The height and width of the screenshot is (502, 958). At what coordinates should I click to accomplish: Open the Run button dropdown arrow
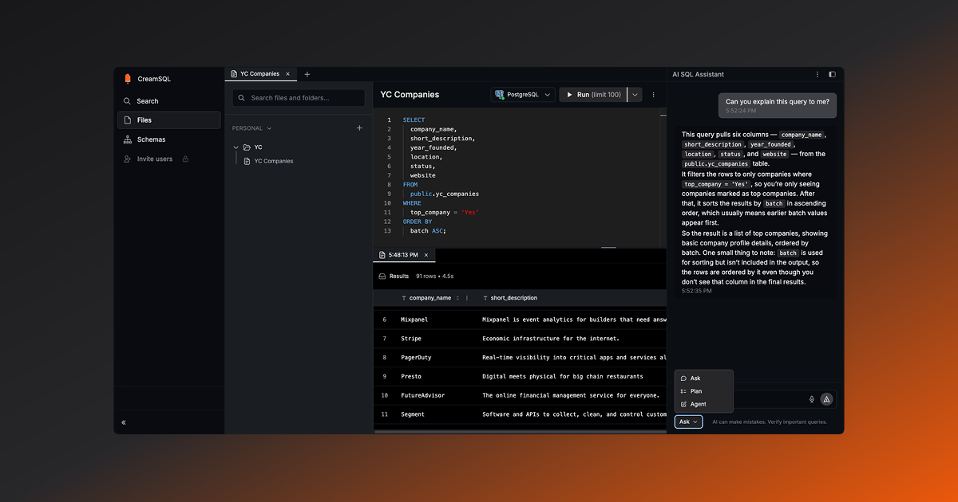pyautogui.click(x=634, y=94)
